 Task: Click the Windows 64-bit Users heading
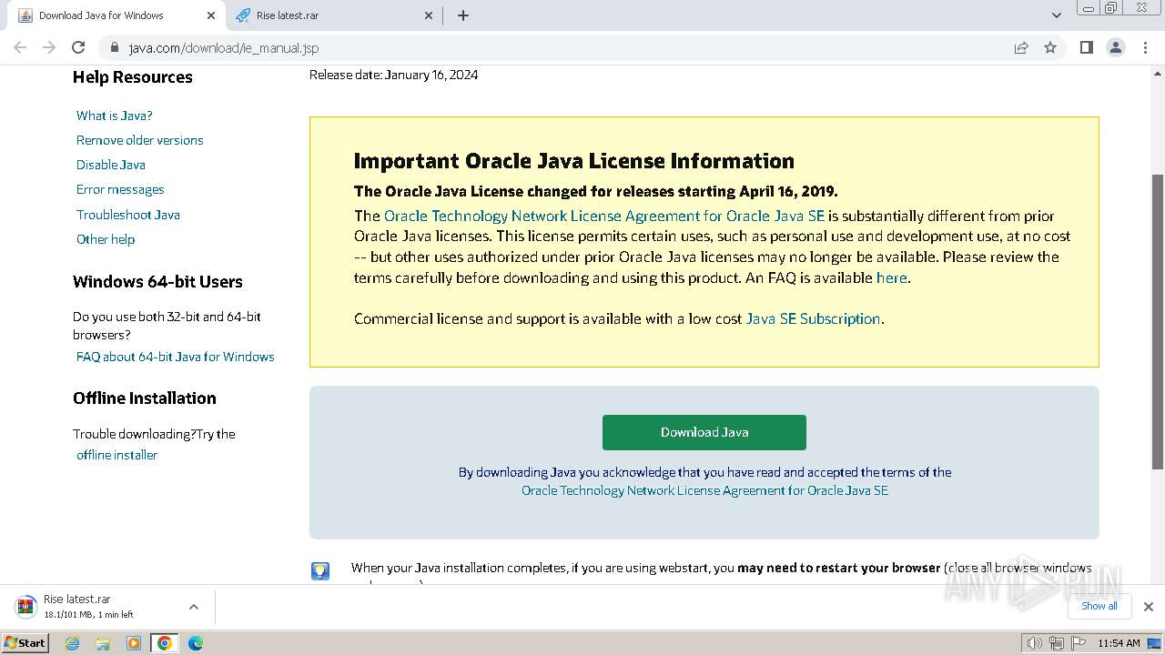tap(157, 282)
